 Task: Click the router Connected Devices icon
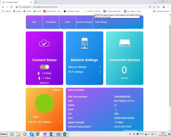(x=124, y=43)
